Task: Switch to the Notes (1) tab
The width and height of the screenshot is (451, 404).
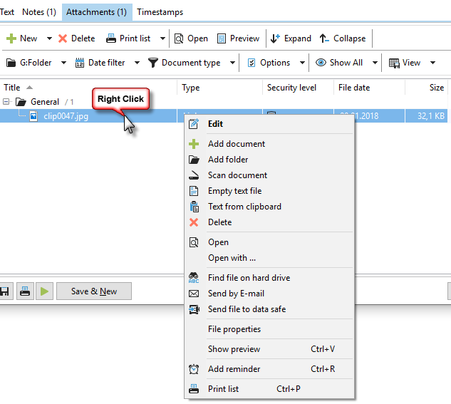Action: tap(39, 12)
